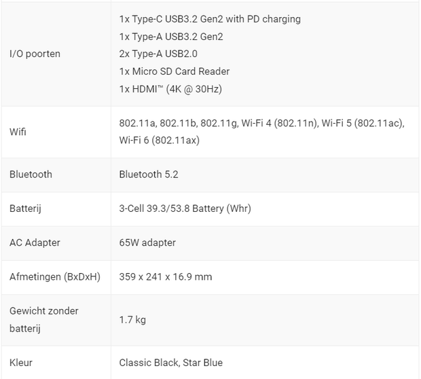The width and height of the screenshot is (421, 379).
Task: Click the "AC Adapter" row label
Action: tap(35, 242)
